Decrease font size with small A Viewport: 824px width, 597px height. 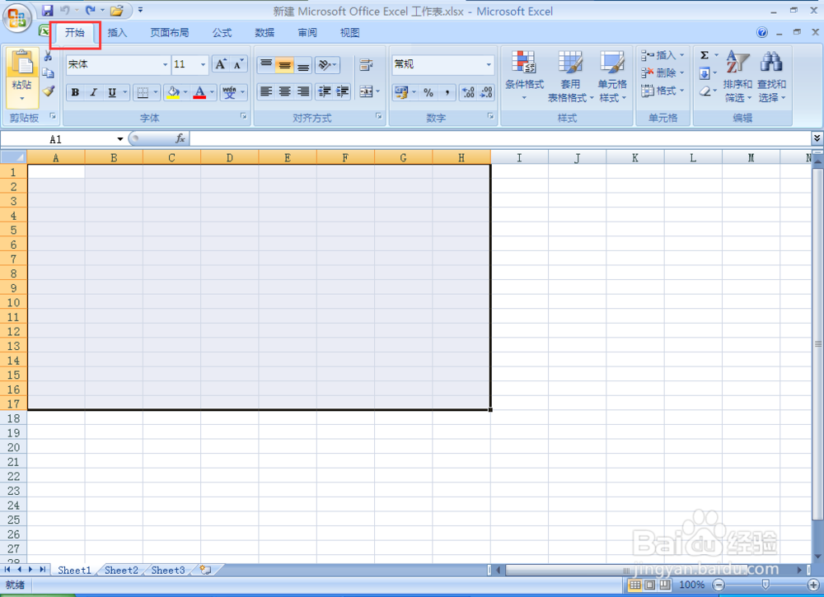pos(238,64)
